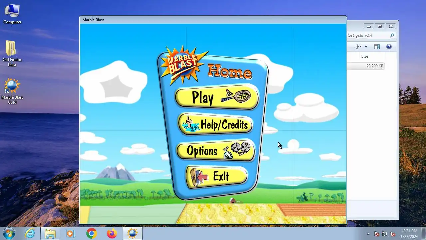This screenshot has width=426, height=240.
Task: Open File Explorer from the taskbar
Action: click(50, 233)
